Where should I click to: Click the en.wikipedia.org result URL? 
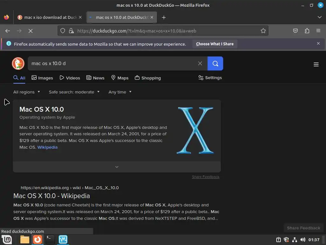pyautogui.click(x=70, y=188)
